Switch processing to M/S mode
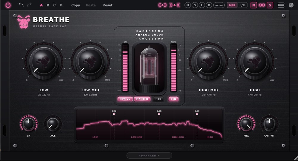Viewport: 298px width, 161px height. (x=232, y=5)
